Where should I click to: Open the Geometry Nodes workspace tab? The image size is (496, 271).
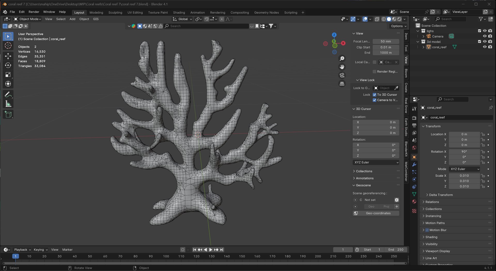(266, 12)
